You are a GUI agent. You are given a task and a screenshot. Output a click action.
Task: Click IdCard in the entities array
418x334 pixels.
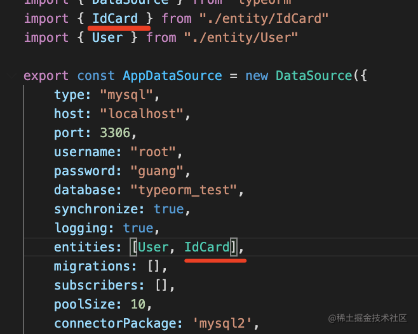[206, 247]
